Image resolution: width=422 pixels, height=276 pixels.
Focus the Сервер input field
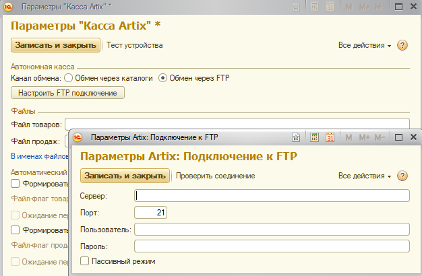[272, 196]
